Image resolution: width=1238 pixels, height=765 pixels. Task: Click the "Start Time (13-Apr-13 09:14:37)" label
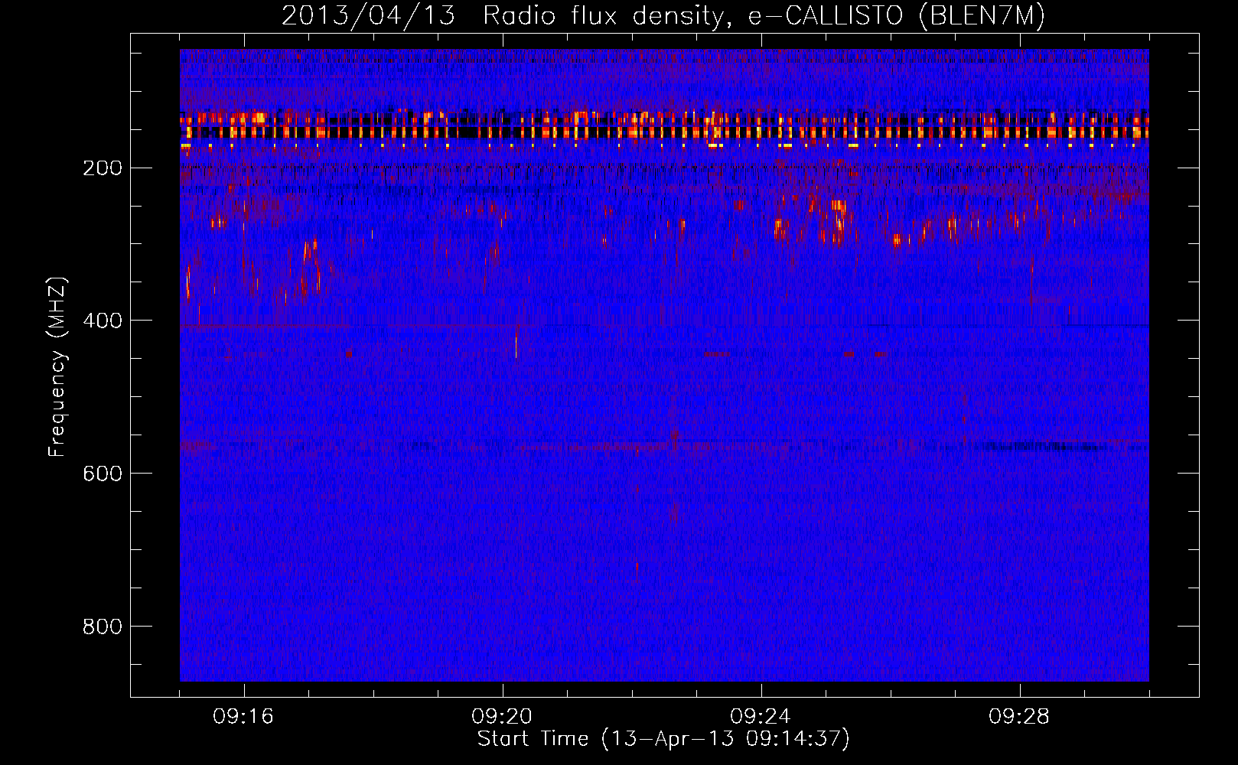tap(663, 739)
